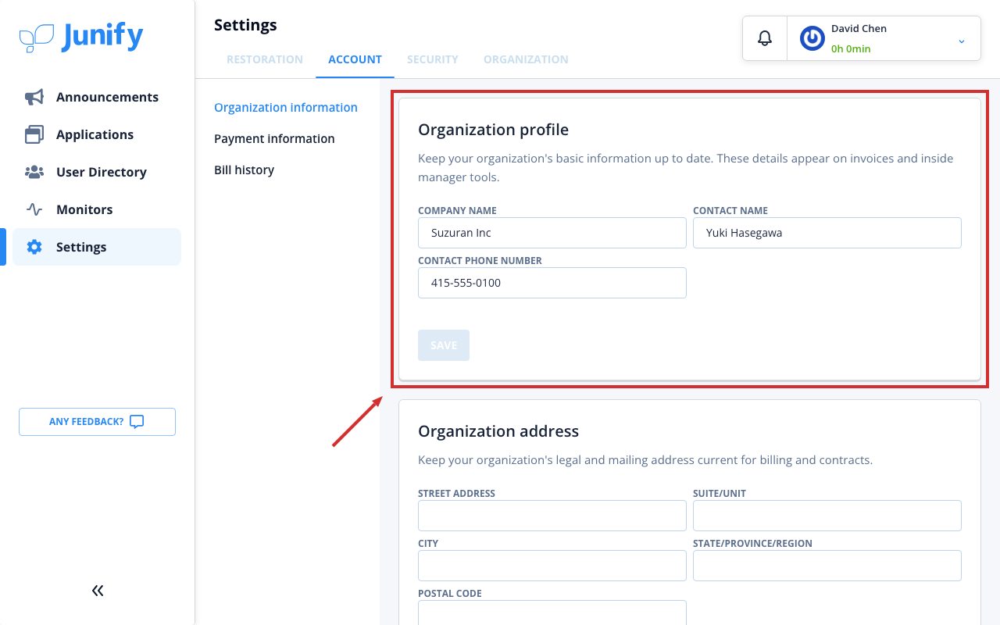Click the User Directory people icon
Viewport: 1000px width, 625px height.
pyautogui.click(x=34, y=172)
